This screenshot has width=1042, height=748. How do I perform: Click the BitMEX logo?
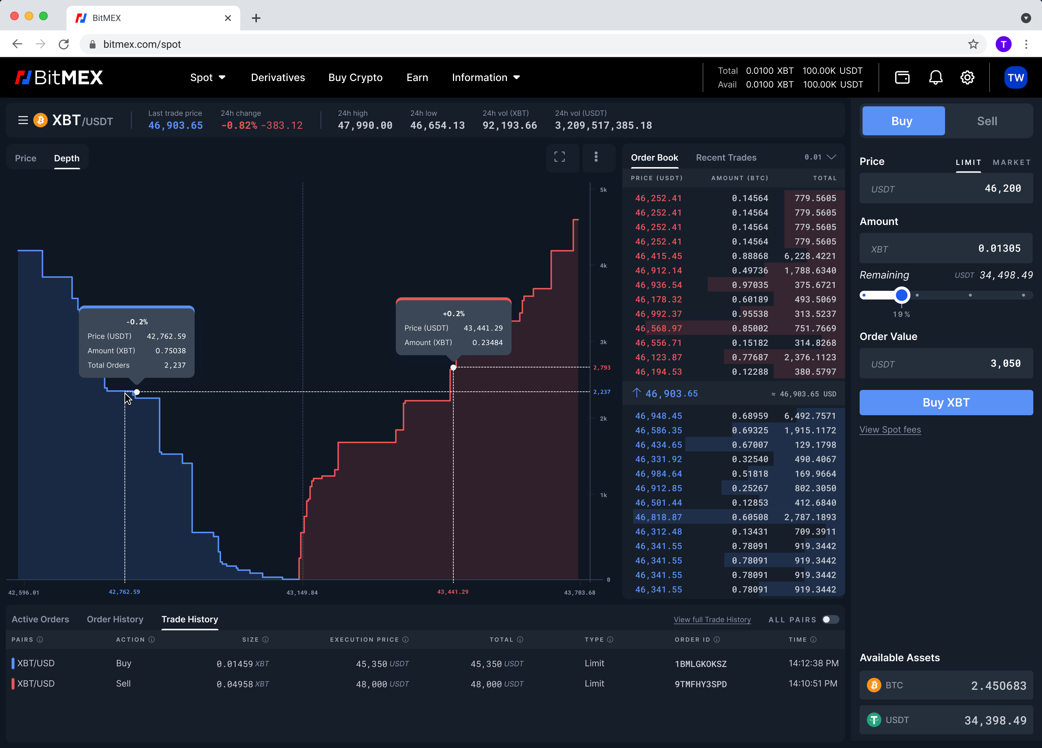point(59,78)
